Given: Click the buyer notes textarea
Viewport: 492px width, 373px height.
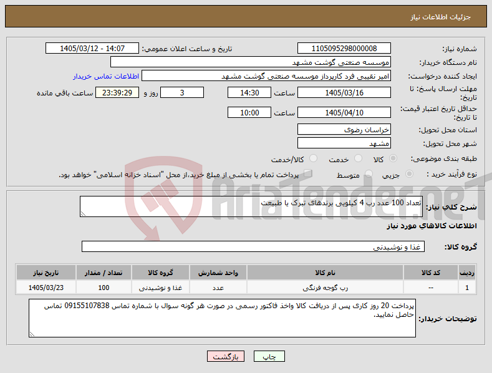Looking at the screenshot, I should 222,318.
